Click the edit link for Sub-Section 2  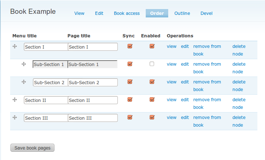click(185, 82)
